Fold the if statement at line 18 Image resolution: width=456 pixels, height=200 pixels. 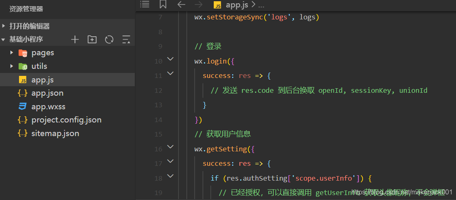(x=170, y=176)
